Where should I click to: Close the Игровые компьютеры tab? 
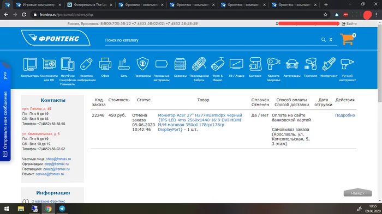pyautogui.click(x=60, y=5)
